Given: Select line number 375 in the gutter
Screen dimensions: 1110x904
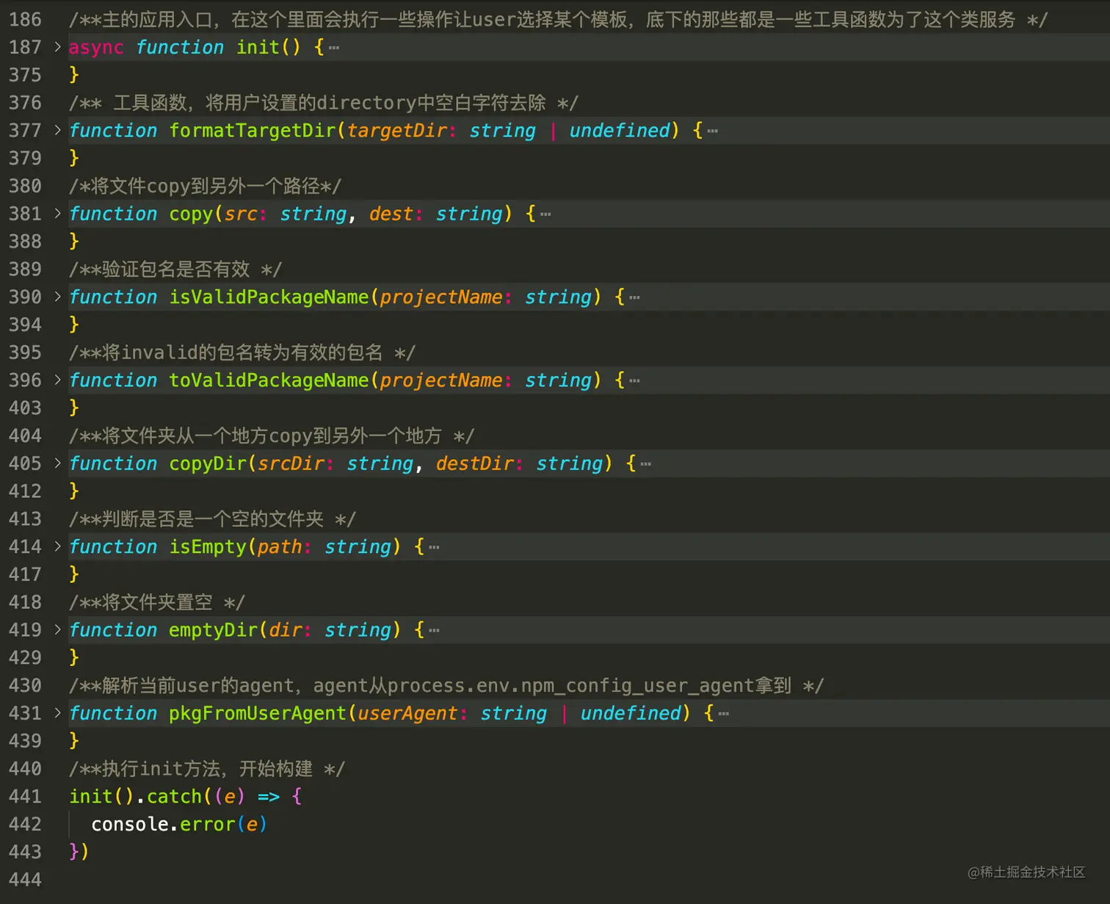Looking at the screenshot, I should click(25, 75).
